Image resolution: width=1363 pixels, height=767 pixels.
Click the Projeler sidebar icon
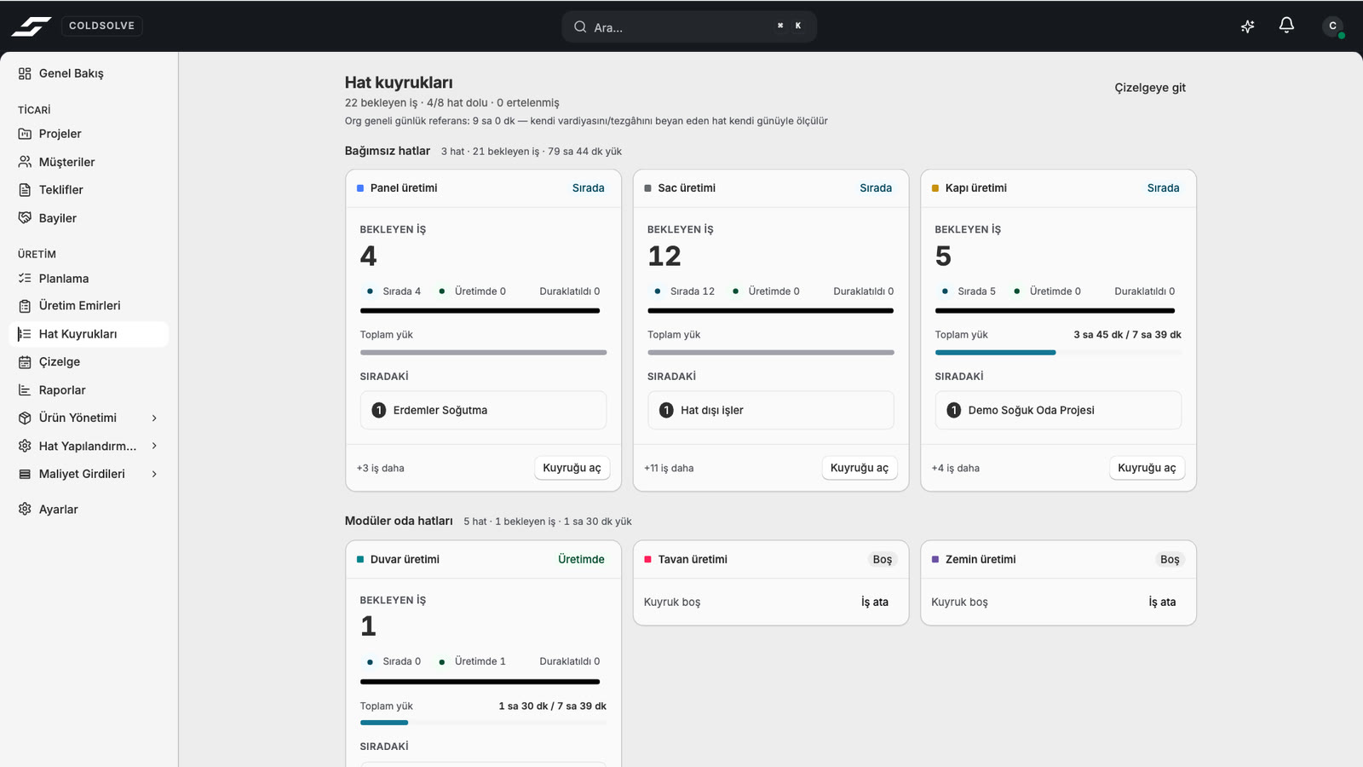[25, 134]
